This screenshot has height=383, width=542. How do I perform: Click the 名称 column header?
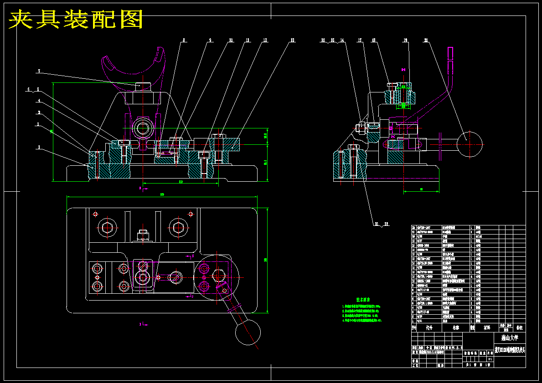click(456, 328)
